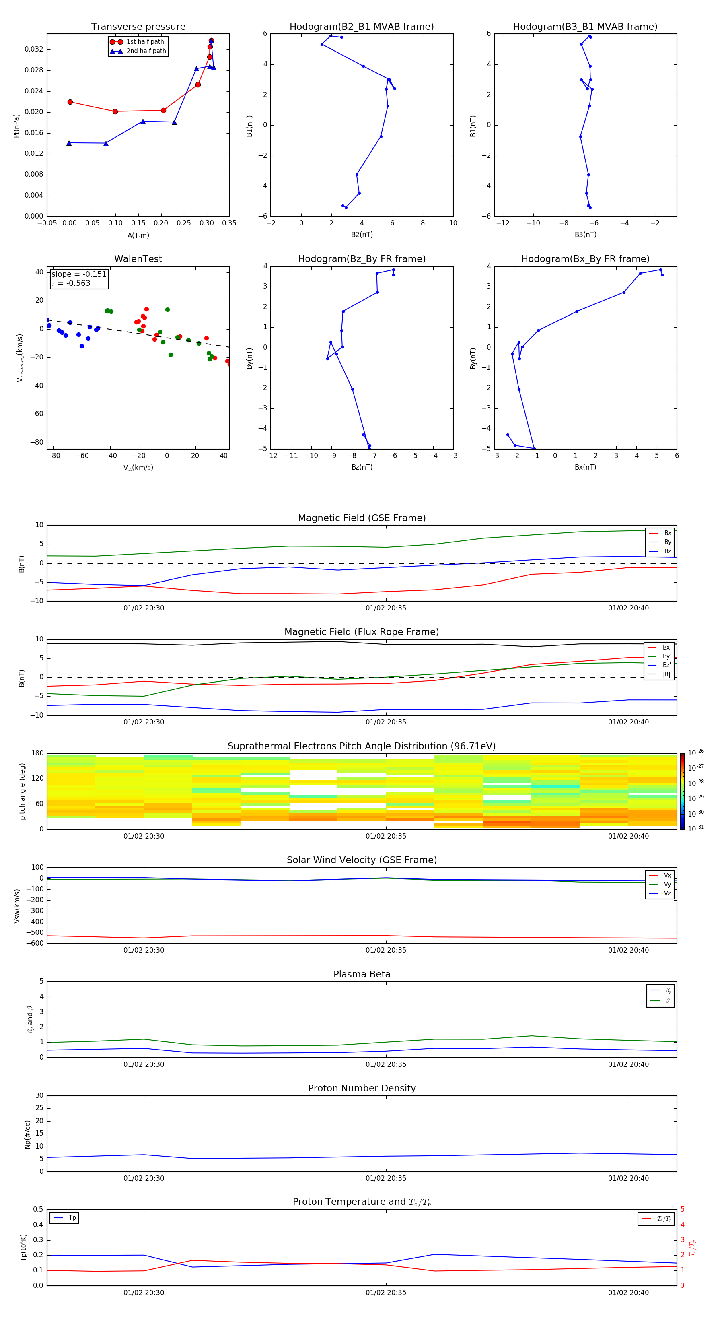The image size is (724, 1328).
Task: Click the 'Transverse pressure' plot title
Action: (x=138, y=26)
